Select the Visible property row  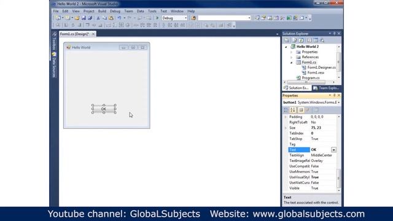313,188
